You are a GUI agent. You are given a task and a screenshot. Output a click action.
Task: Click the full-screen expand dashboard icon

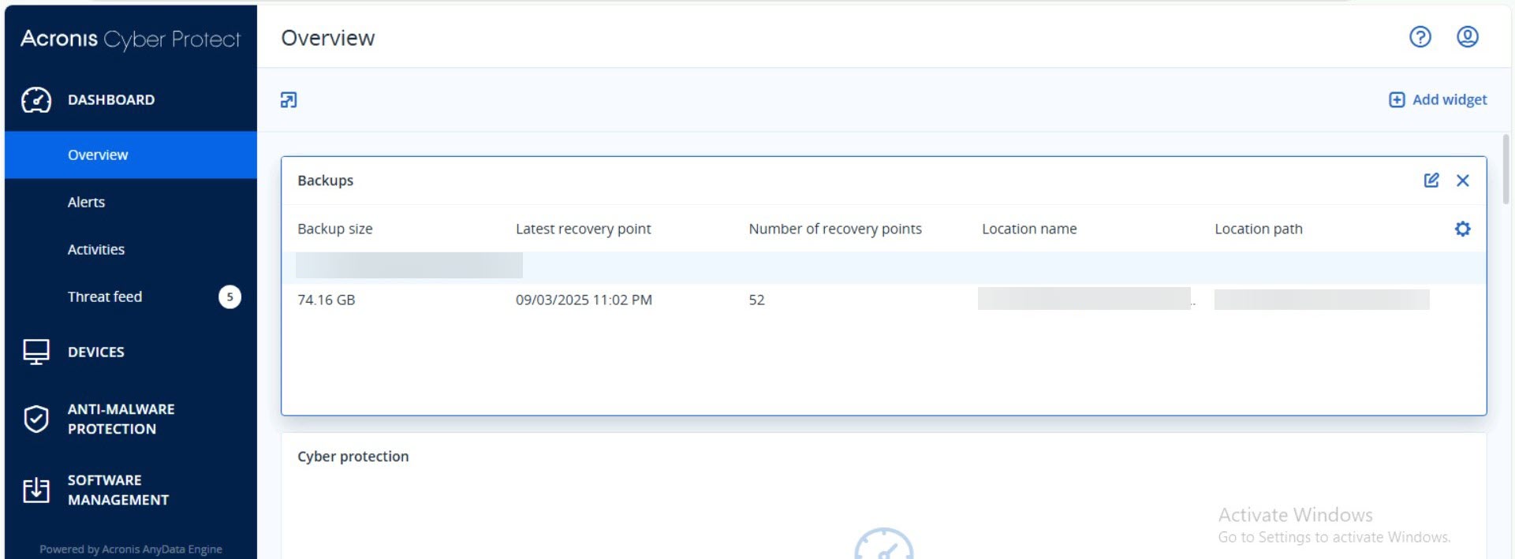[289, 100]
